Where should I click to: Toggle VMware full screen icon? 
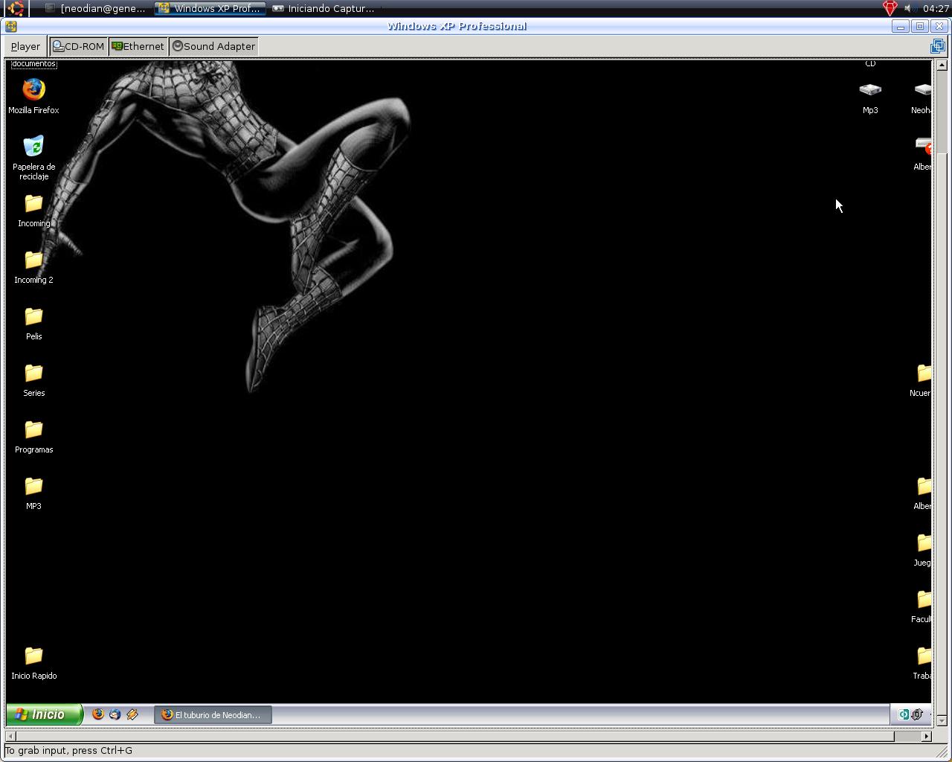click(938, 46)
